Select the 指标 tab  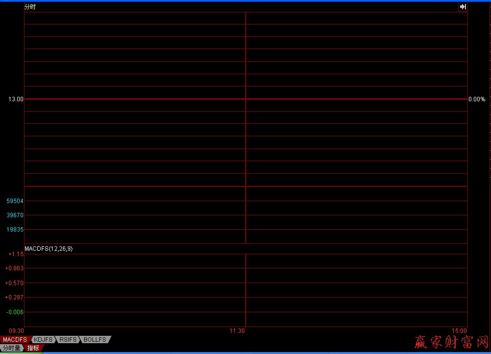[x=33, y=348]
